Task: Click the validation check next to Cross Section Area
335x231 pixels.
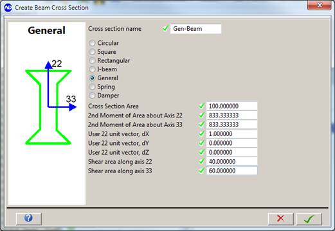Action: (x=201, y=106)
